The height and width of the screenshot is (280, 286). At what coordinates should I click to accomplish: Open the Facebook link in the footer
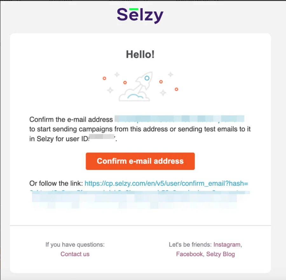click(189, 254)
